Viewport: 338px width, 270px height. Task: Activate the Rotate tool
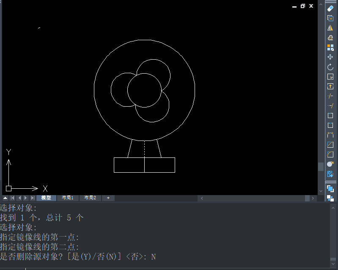click(x=330, y=67)
